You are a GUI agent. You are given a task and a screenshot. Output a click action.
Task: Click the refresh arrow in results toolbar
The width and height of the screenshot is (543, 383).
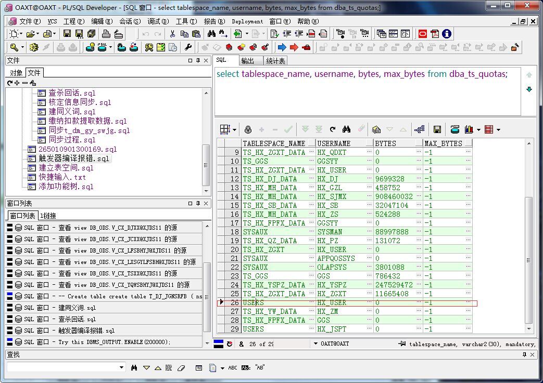pyautogui.click(x=332, y=129)
